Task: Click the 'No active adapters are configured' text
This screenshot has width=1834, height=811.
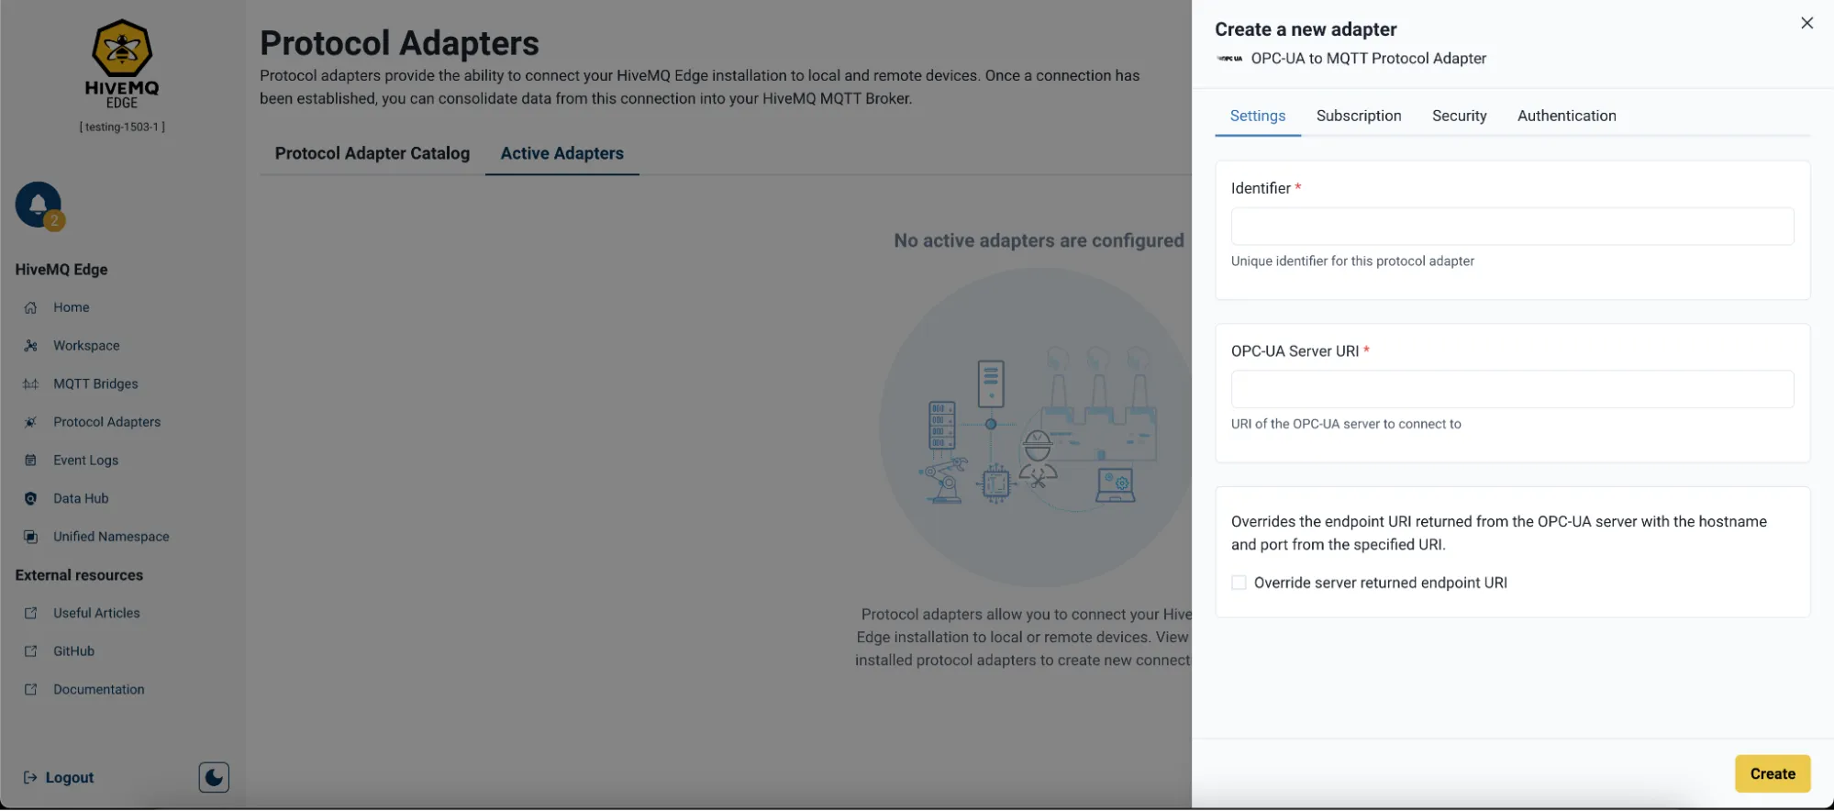Action: (x=1039, y=240)
